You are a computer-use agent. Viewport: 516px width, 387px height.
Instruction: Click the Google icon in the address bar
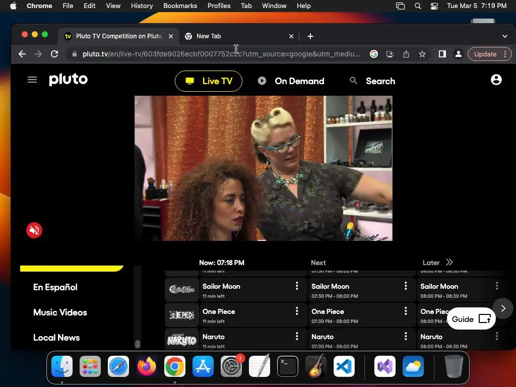374,54
